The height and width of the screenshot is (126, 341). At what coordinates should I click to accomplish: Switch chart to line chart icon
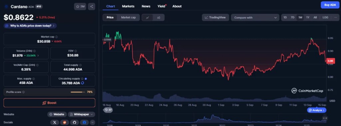pos(148,18)
